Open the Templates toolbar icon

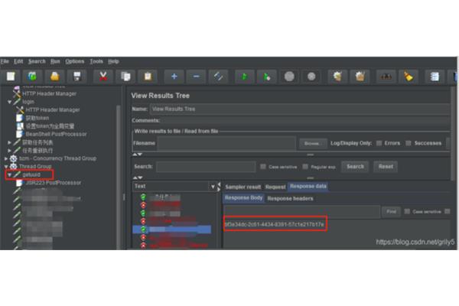tap(32, 76)
